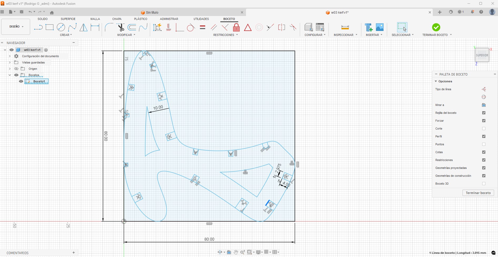Switch to the SUPERFICIE tab

click(x=68, y=19)
